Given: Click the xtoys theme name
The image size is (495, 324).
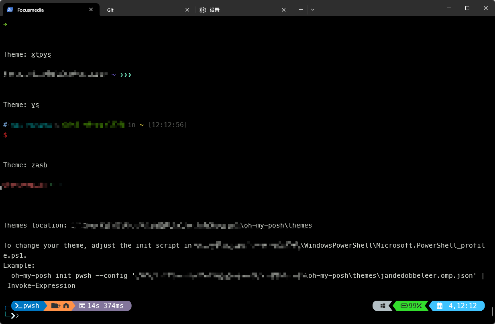Looking at the screenshot, I should click(x=41, y=55).
